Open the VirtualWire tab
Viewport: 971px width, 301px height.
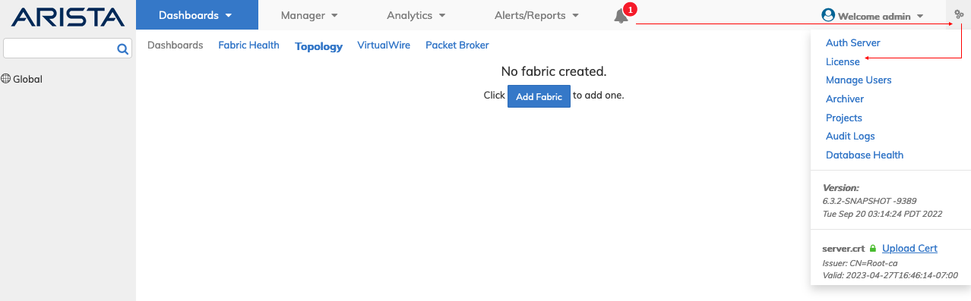pos(384,45)
